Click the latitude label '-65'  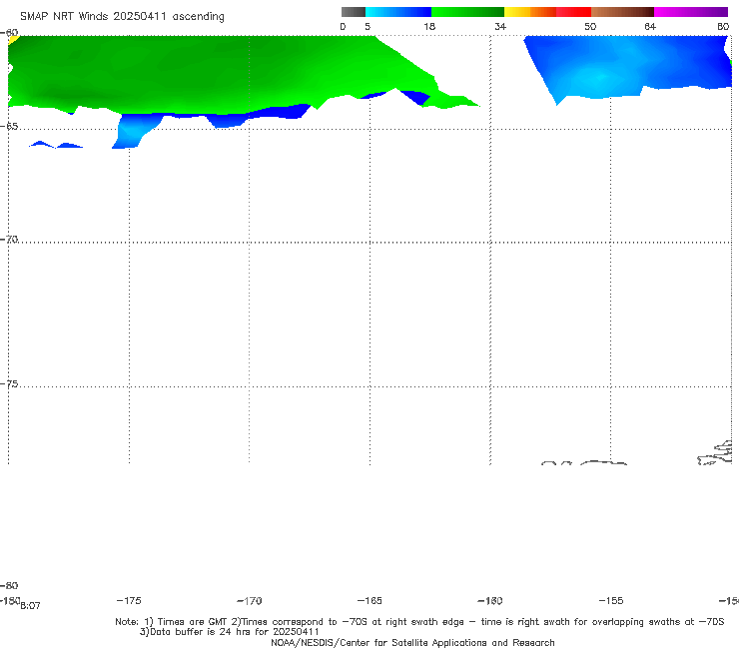click(x=9, y=127)
